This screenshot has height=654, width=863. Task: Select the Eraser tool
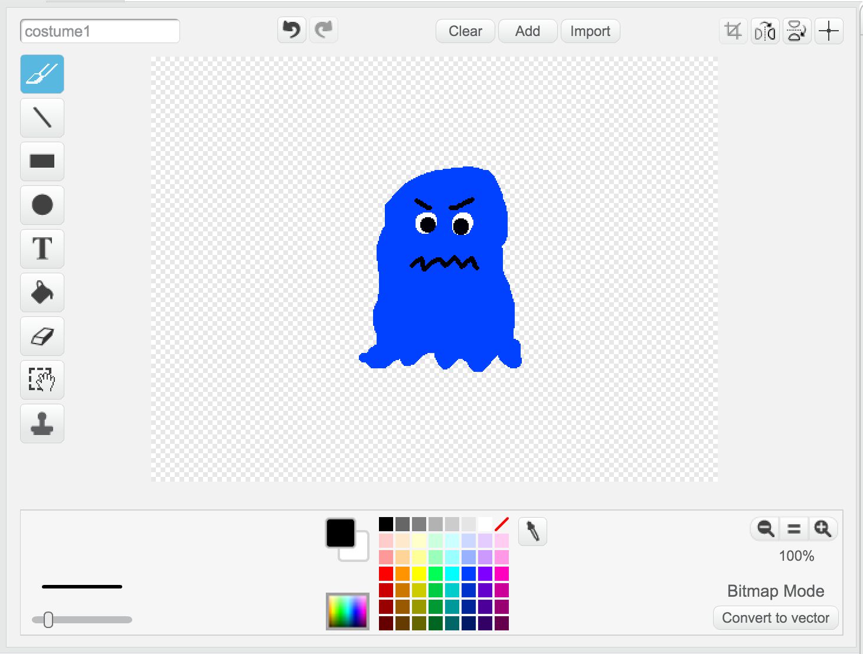[x=42, y=336]
